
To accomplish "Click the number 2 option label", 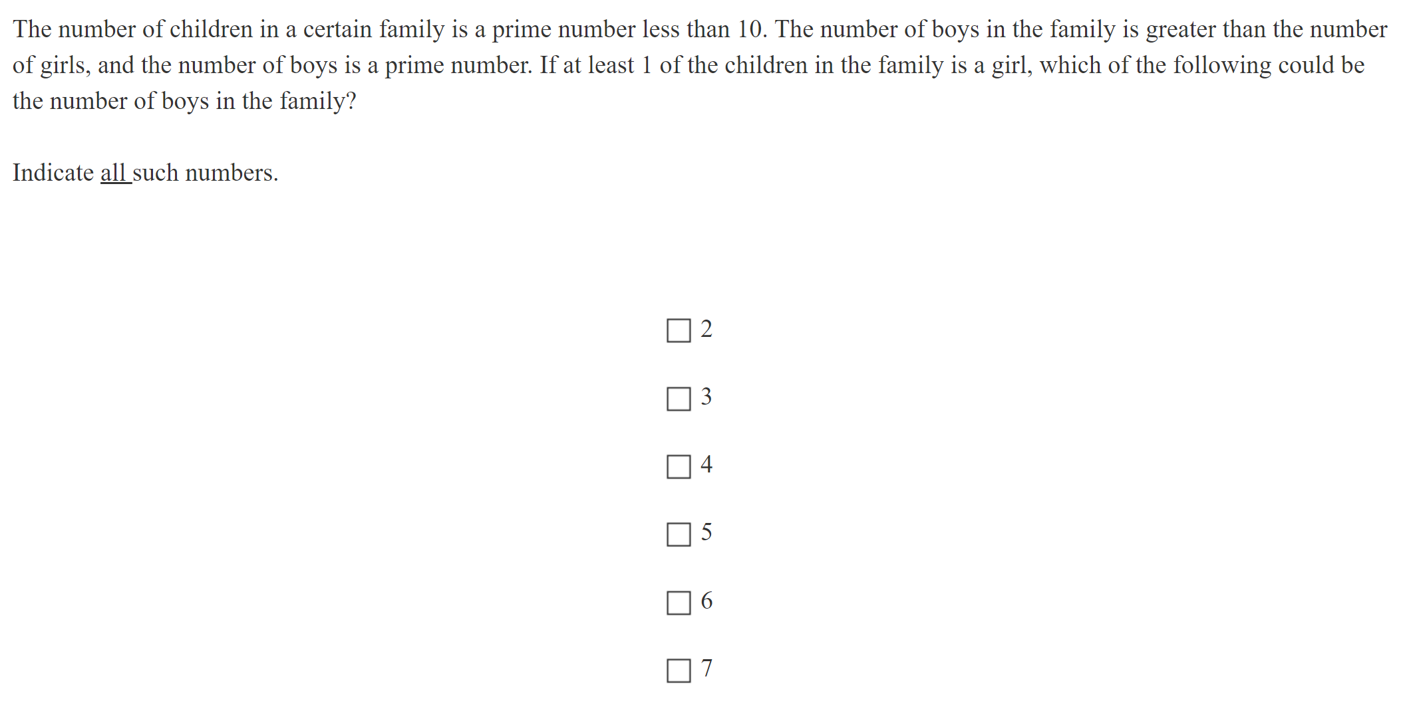I will point(706,329).
